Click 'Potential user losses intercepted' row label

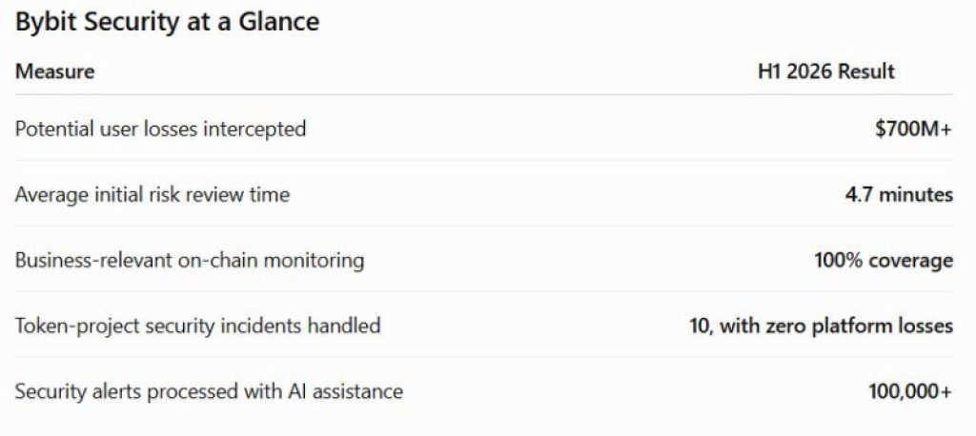(160, 129)
